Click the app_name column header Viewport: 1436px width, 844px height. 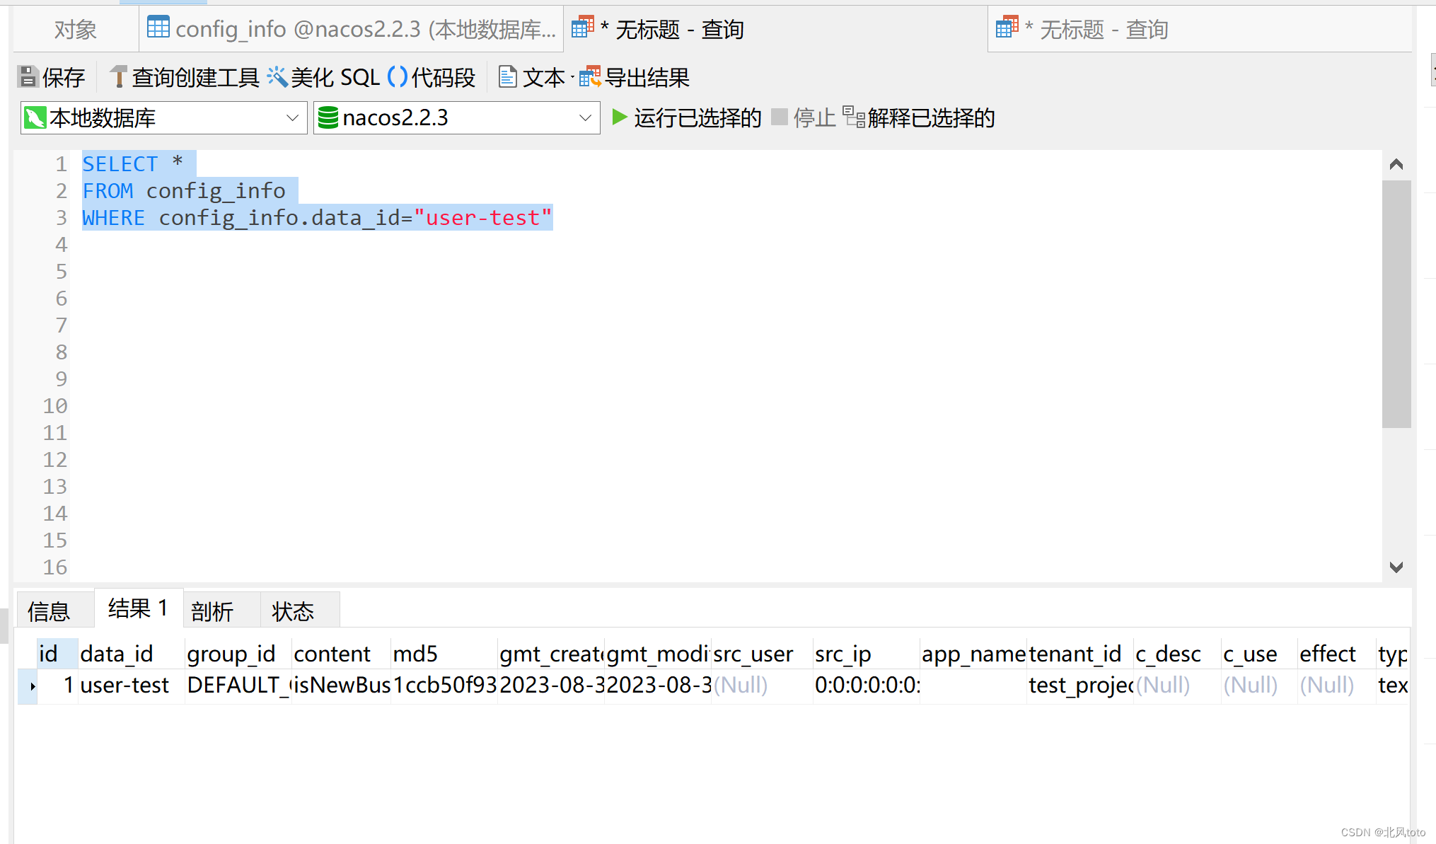973,654
